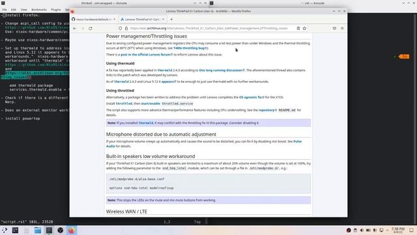Image resolution: width=417 pixels, height=235 pixels.
Task: Toggle reader view in the address bar
Action: (298, 28)
